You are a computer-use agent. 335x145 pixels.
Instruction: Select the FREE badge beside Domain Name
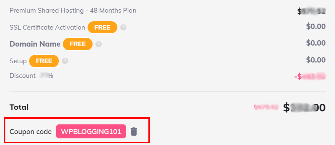coord(78,44)
